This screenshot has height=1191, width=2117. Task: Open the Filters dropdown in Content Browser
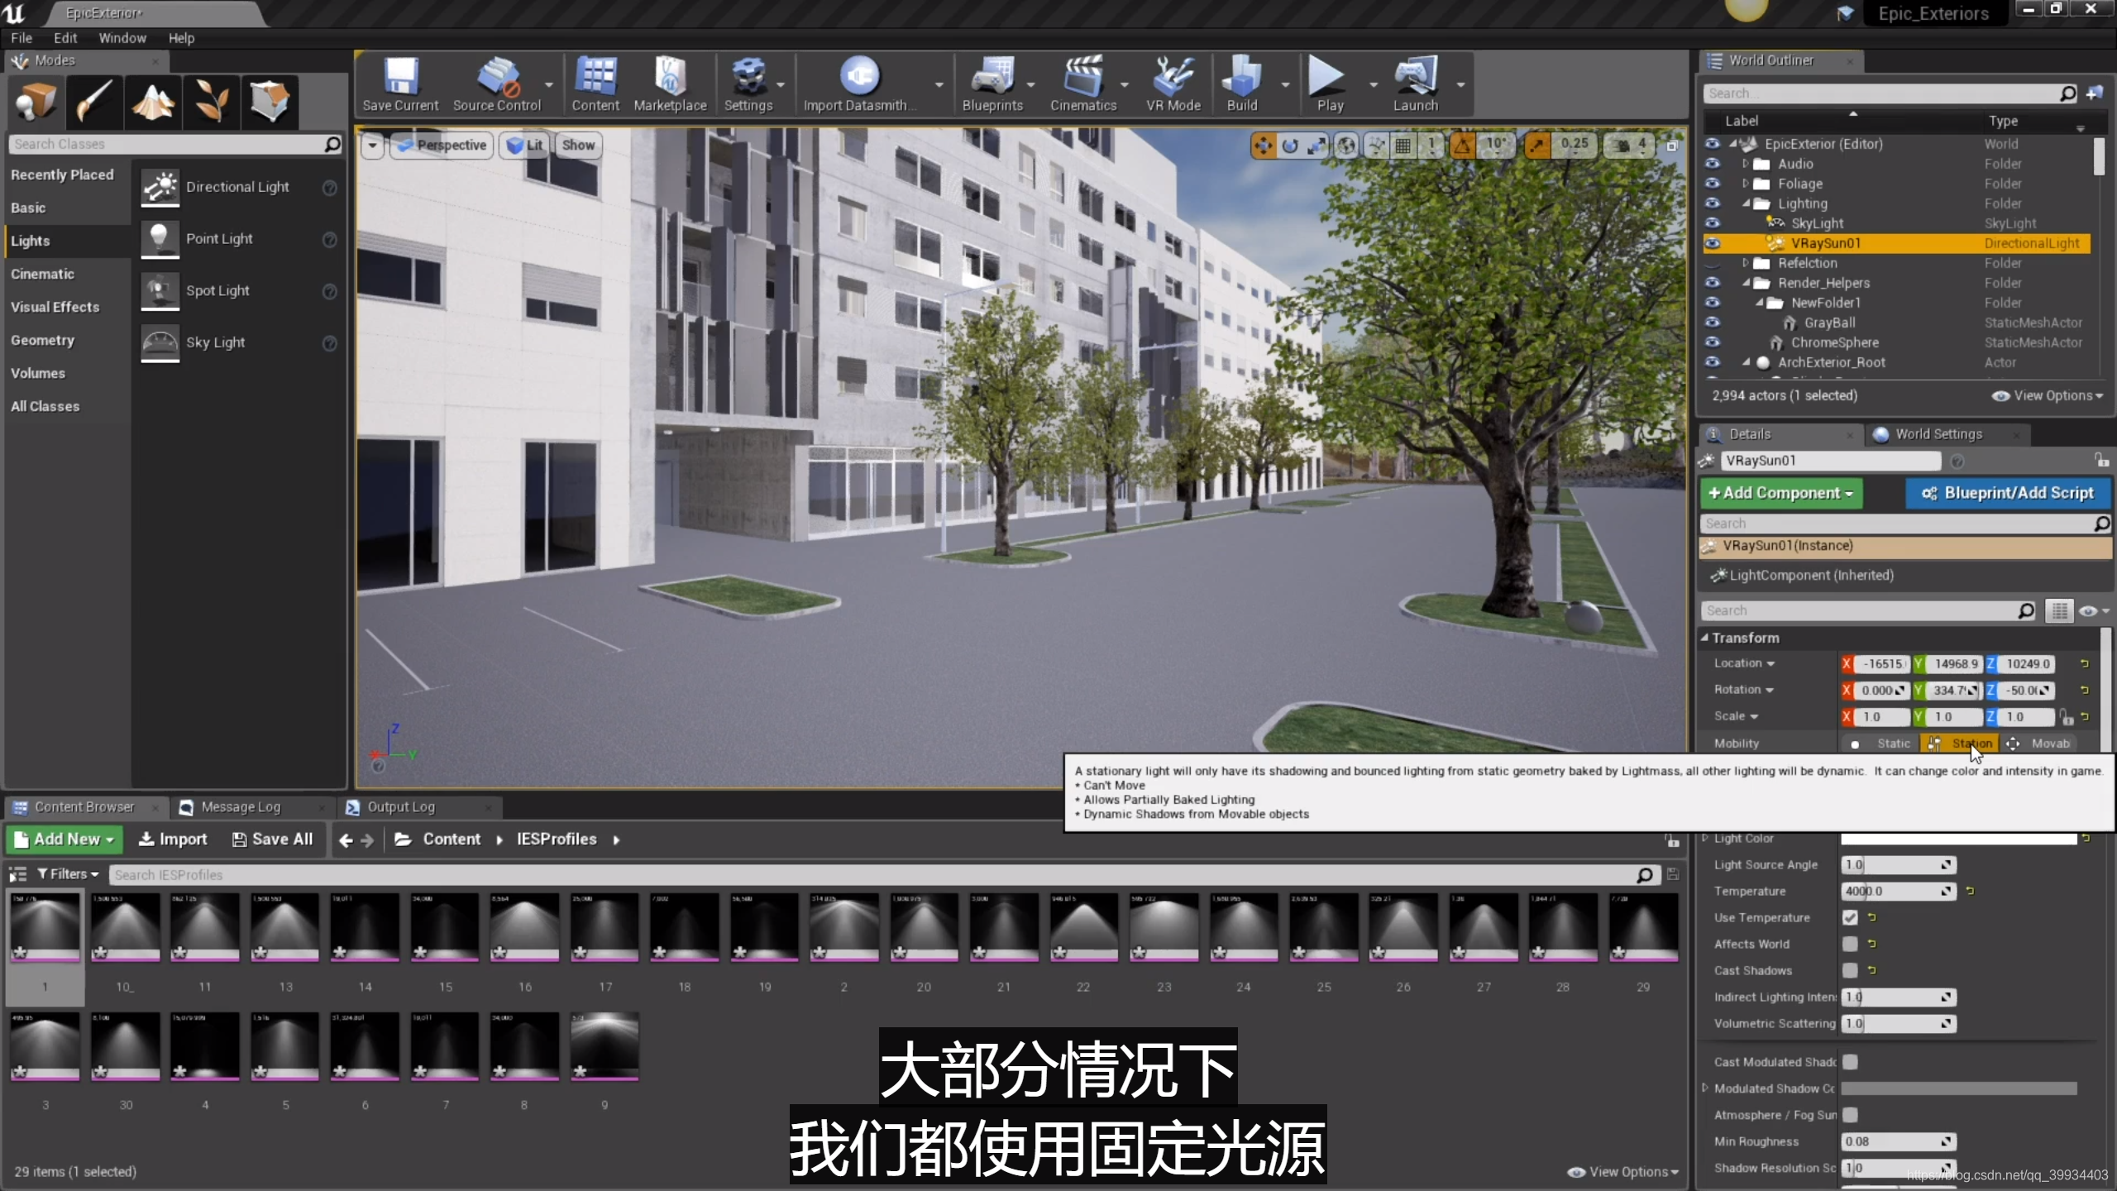point(68,874)
